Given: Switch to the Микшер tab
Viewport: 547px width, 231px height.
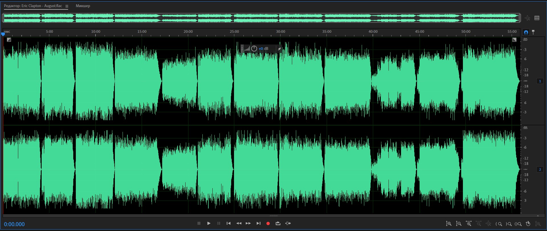Looking at the screenshot, I should [x=83, y=6].
